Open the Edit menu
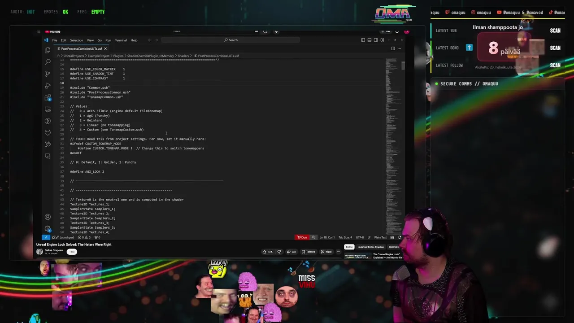This screenshot has width=574, height=323. pos(64,40)
